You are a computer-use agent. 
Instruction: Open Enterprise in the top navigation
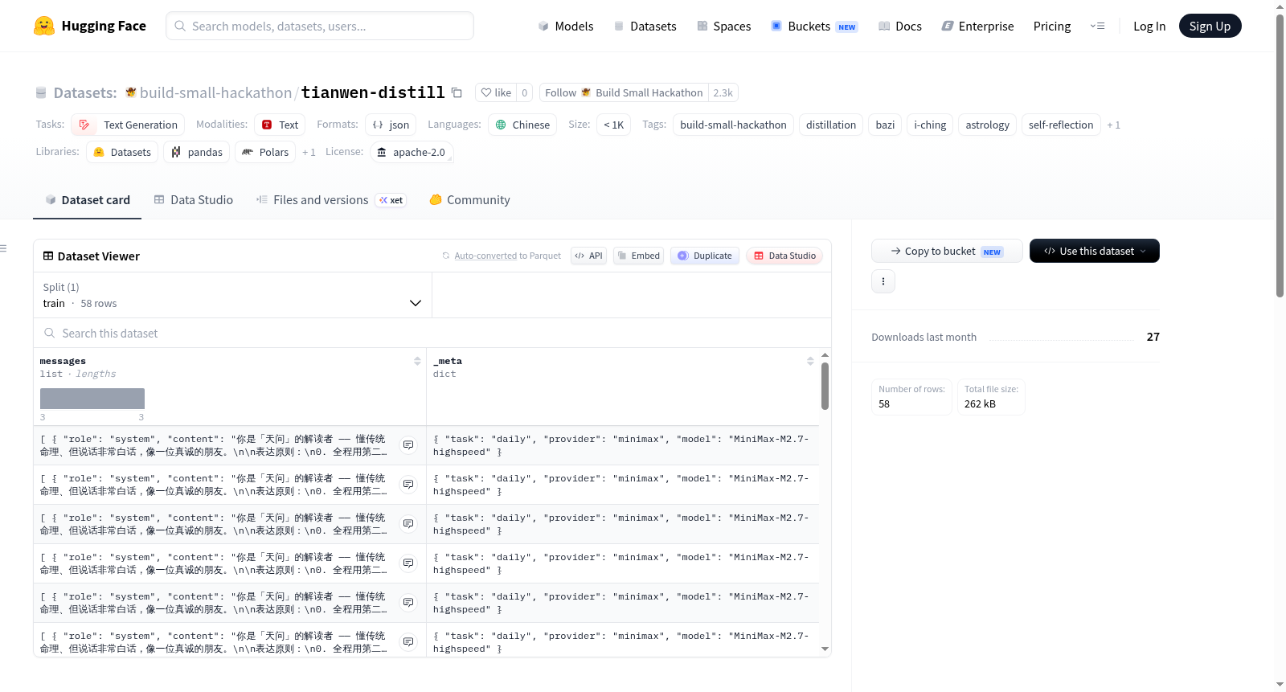(x=978, y=26)
